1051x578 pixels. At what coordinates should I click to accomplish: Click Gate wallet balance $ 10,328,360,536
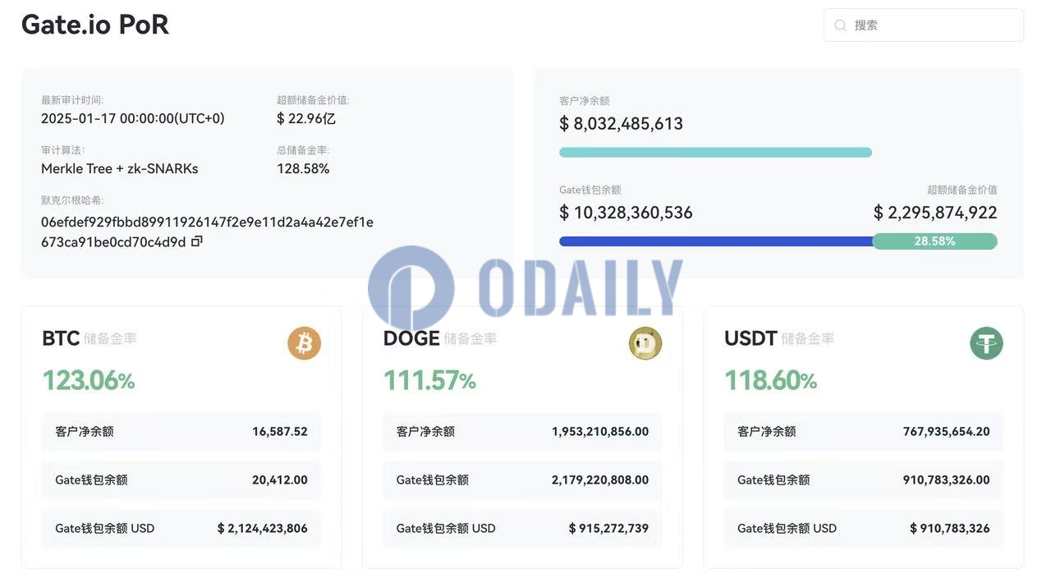click(x=626, y=213)
